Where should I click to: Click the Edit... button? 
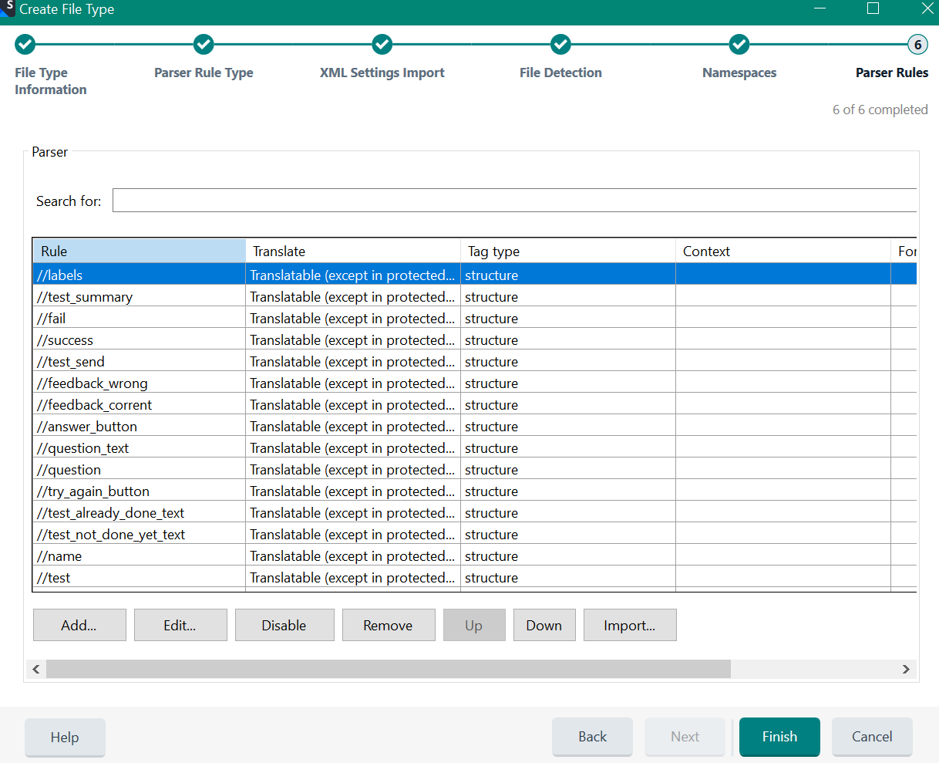coord(180,625)
